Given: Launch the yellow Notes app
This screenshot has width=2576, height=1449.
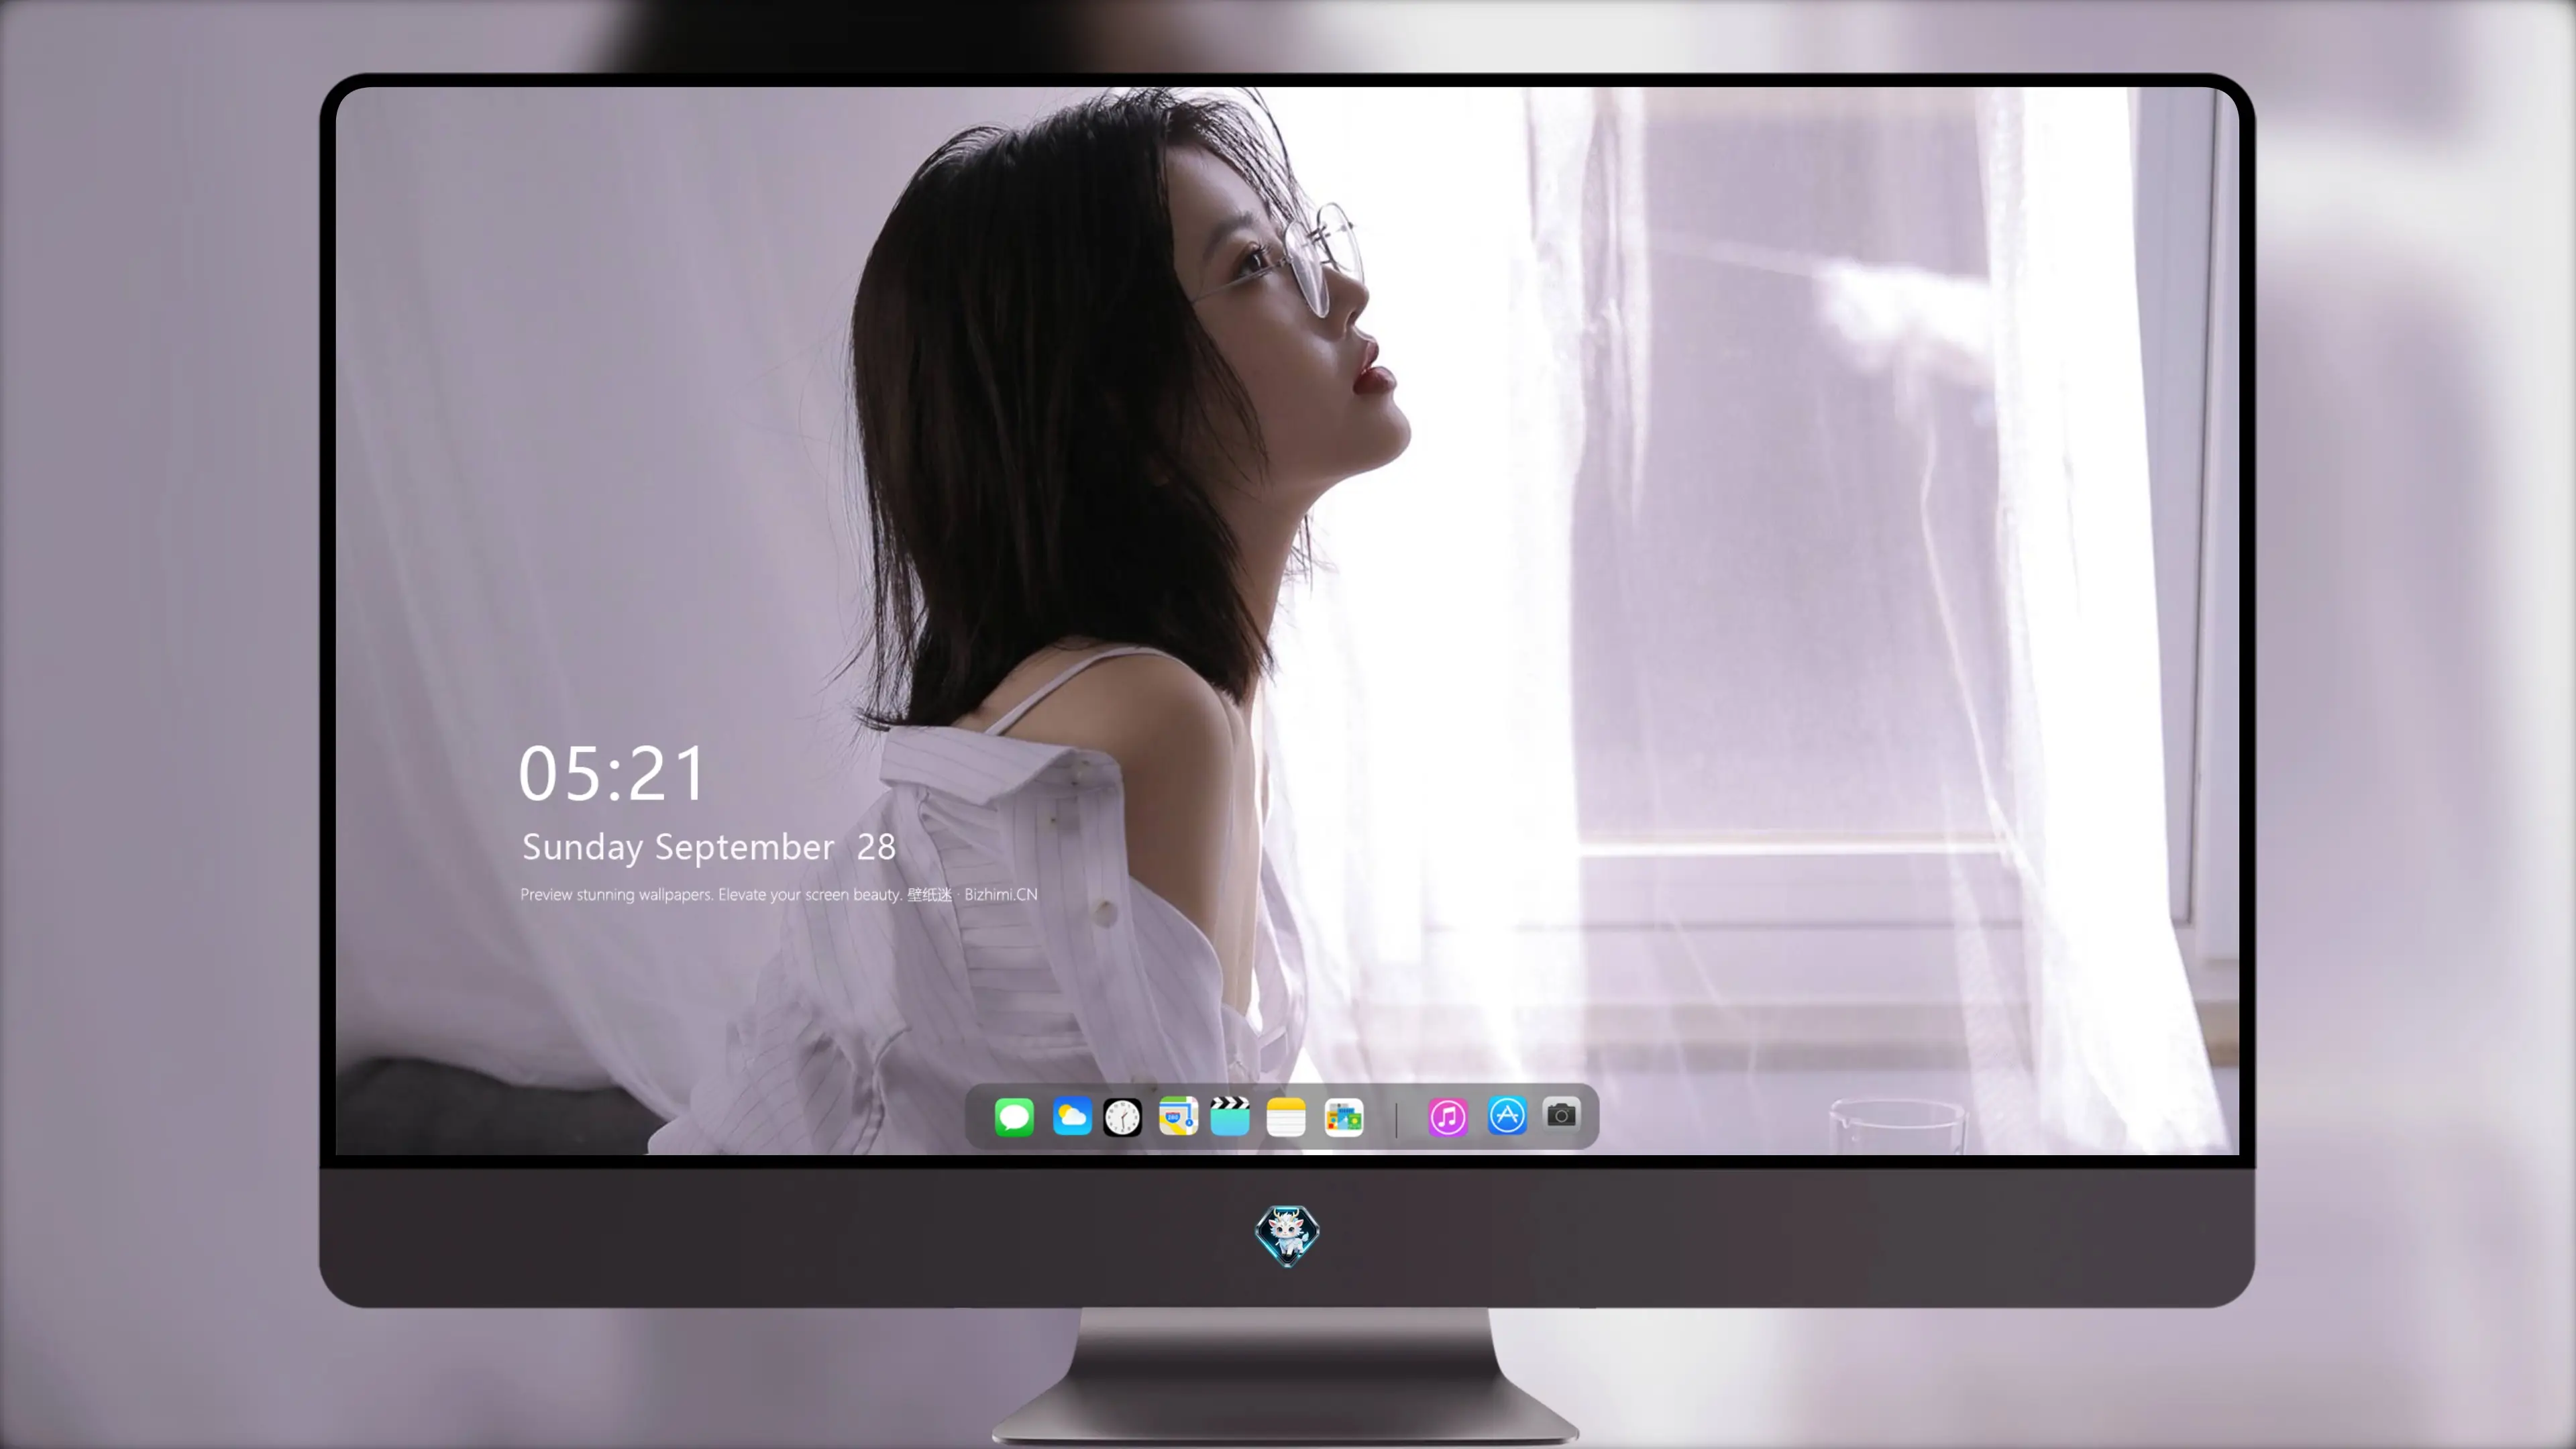Looking at the screenshot, I should coord(1286,1117).
